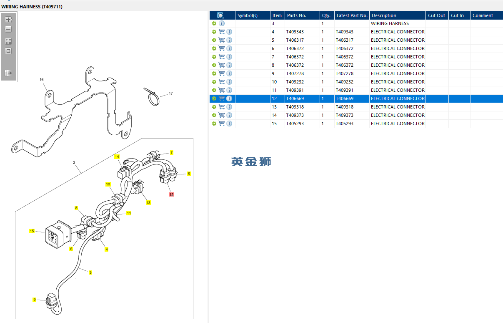
Task: Click part number T406317 in Parts No. column
Action: tap(295, 40)
